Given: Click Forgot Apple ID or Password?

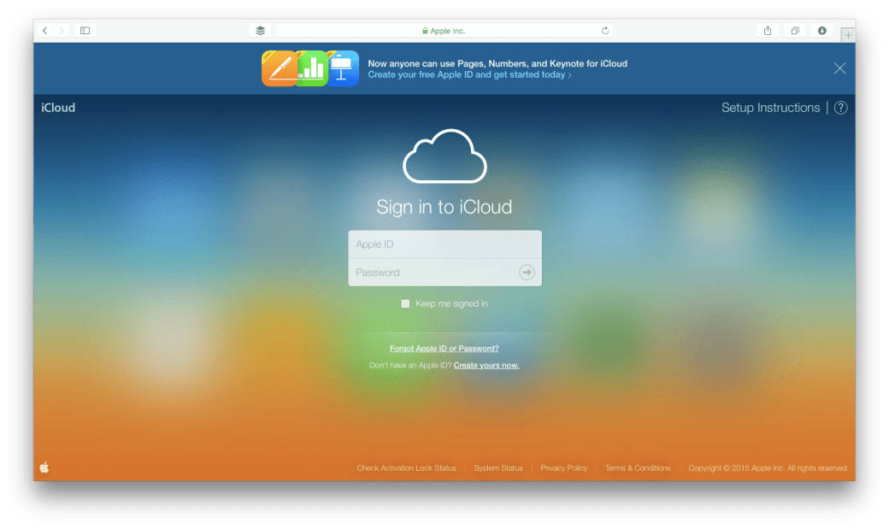Looking at the screenshot, I should 444,348.
